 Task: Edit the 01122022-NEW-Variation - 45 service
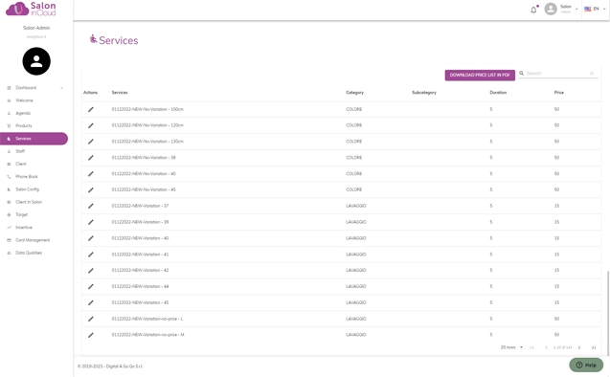[91, 302]
